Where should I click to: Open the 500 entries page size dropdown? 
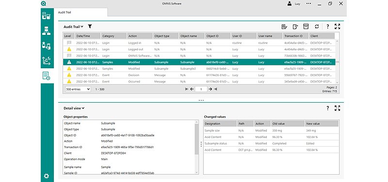(78, 89)
